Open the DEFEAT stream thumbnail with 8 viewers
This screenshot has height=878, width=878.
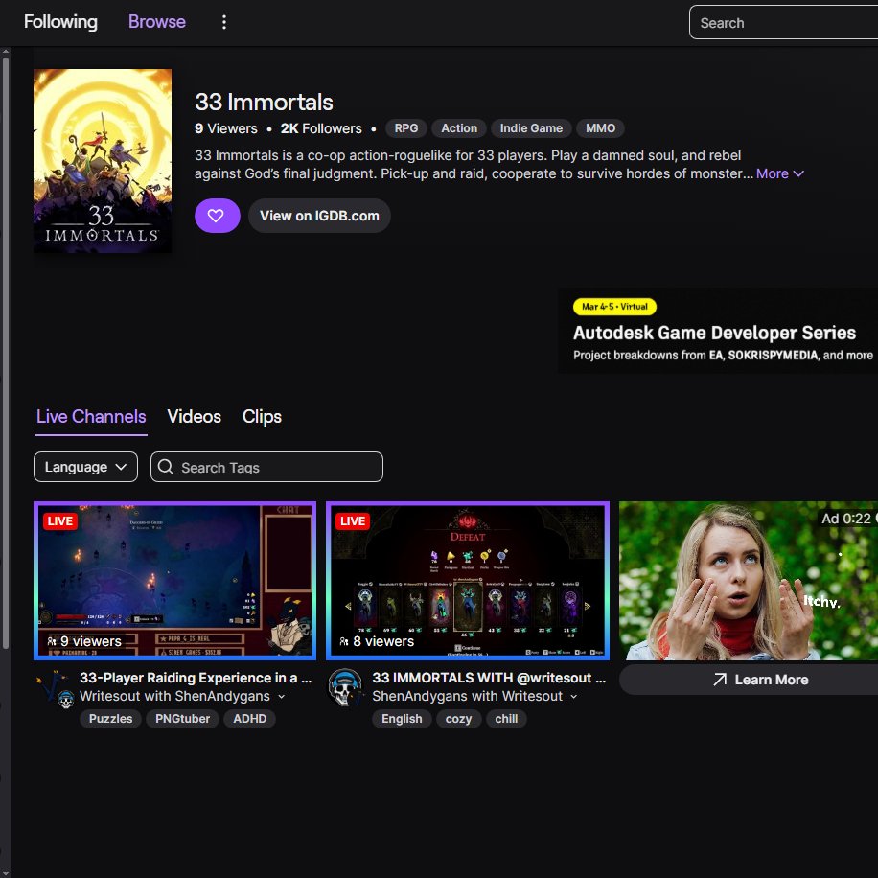(x=468, y=581)
